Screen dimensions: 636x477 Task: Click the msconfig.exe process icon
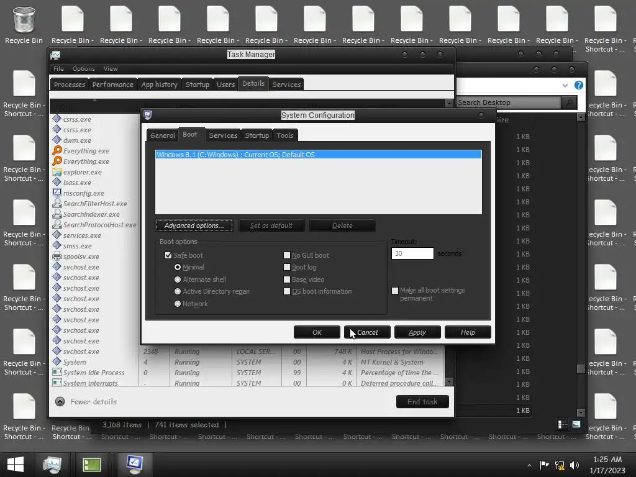[x=57, y=193]
